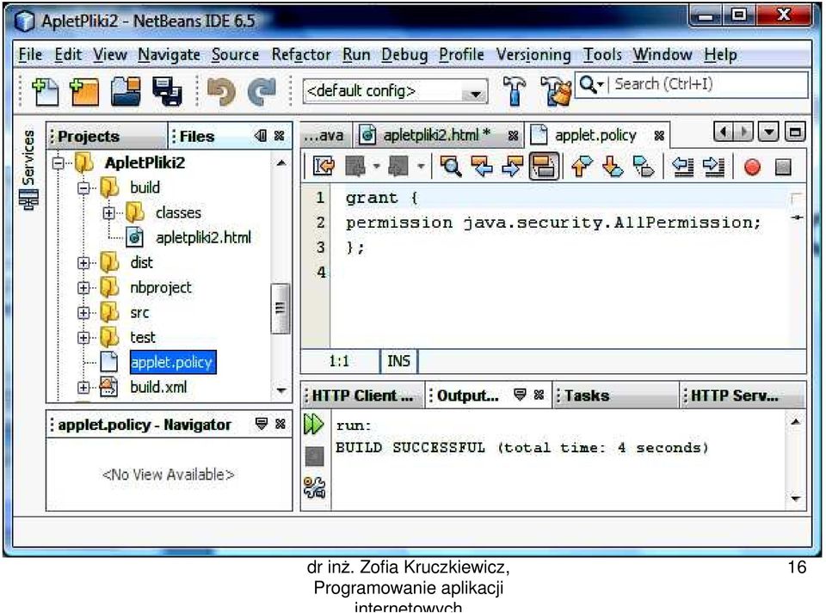The width and height of the screenshot is (826, 613).
Task: Click the Clean and Build icon
Action: pos(556,91)
